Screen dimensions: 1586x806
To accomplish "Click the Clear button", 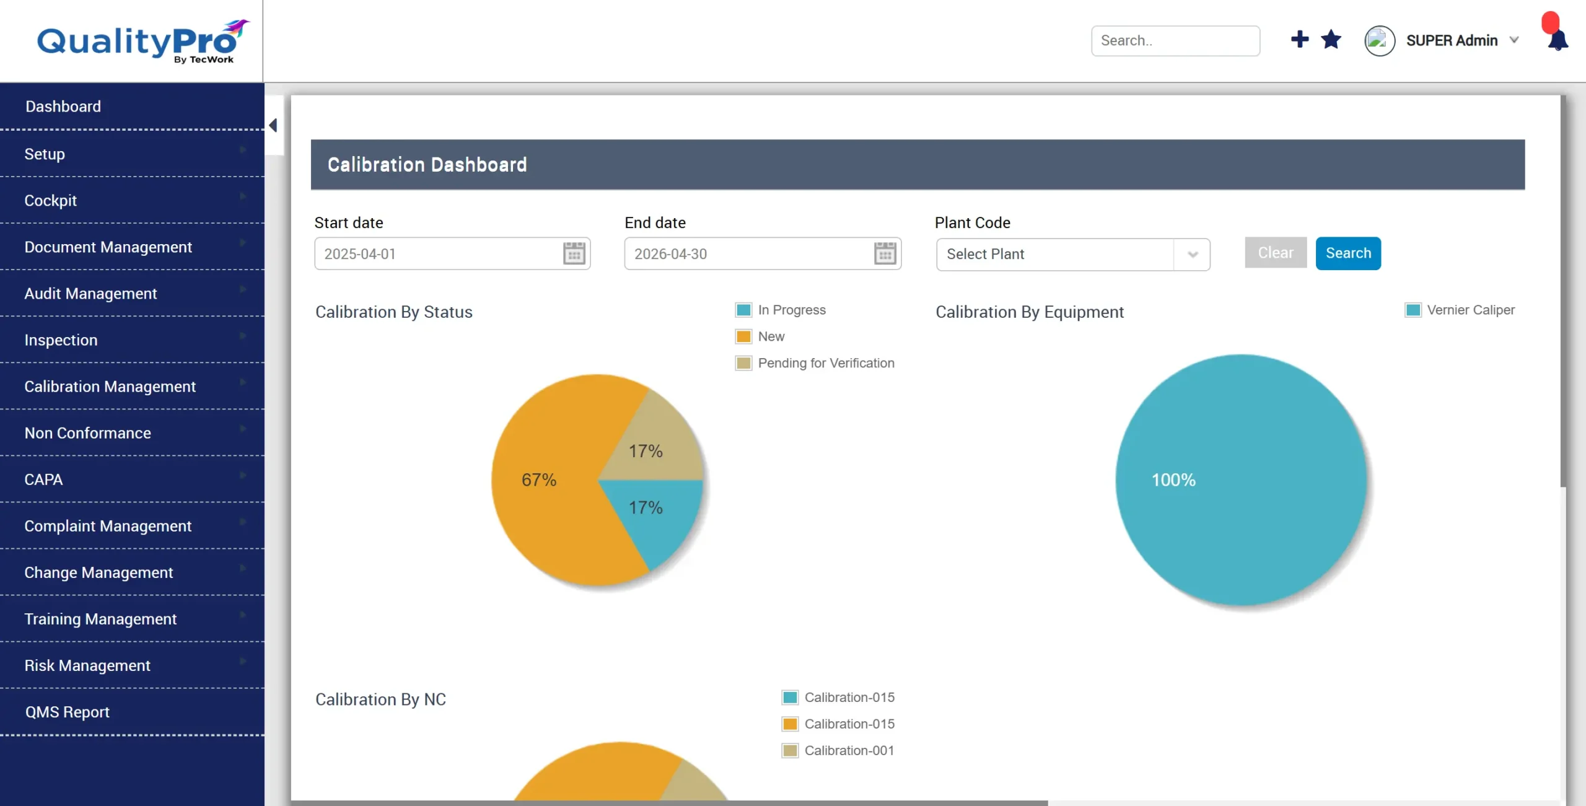I will click(x=1276, y=253).
